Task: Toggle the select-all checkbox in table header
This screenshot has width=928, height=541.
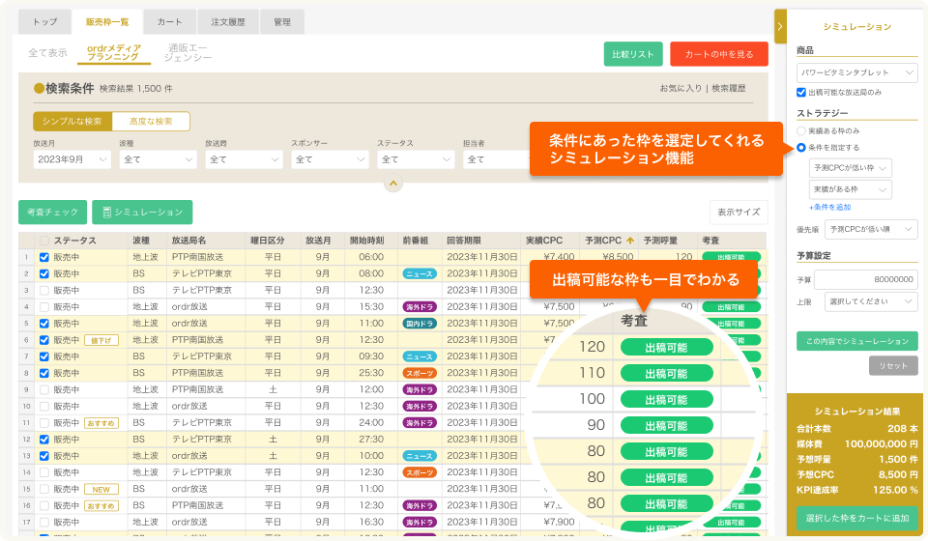Action: [43, 240]
